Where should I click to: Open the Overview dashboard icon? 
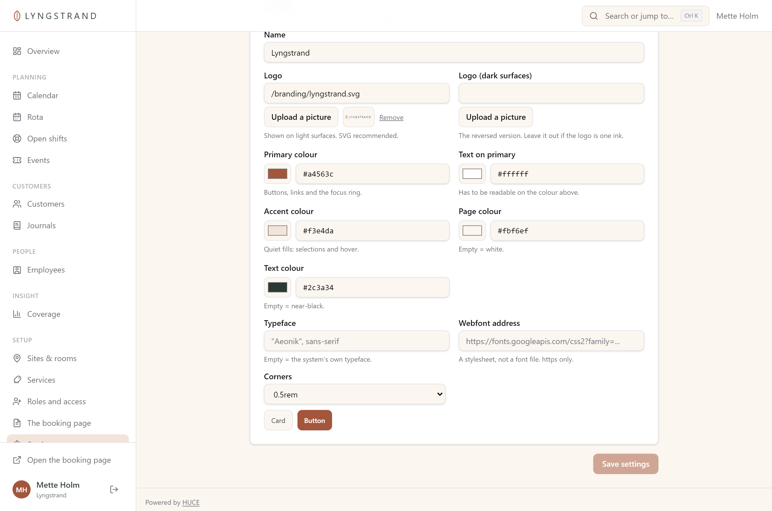pyautogui.click(x=17, y=51)
